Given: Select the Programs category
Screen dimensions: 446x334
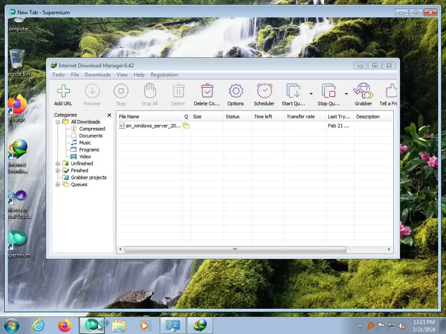Looking at the screenshot, I should coord(89,150).
